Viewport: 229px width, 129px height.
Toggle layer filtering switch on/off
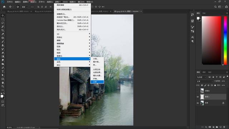pyautogui.click(x=228, y=76)
